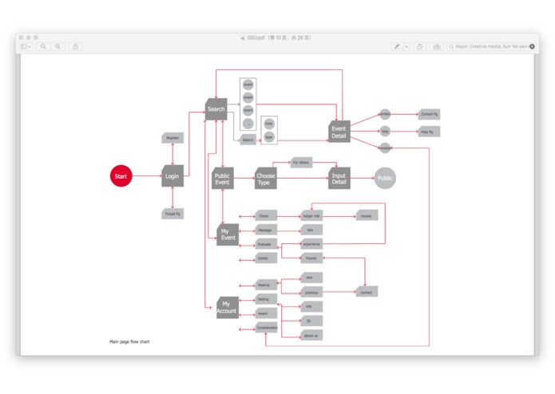The width and height of the screenshot is (555, 394).
Task: Click the My Event node
Action: (228, 234)
